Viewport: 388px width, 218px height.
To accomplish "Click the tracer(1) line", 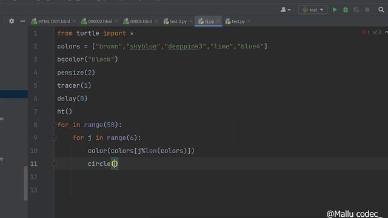I will [74, 85].
